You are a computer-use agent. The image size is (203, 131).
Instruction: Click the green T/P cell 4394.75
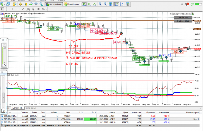click(x=90, y=119)
